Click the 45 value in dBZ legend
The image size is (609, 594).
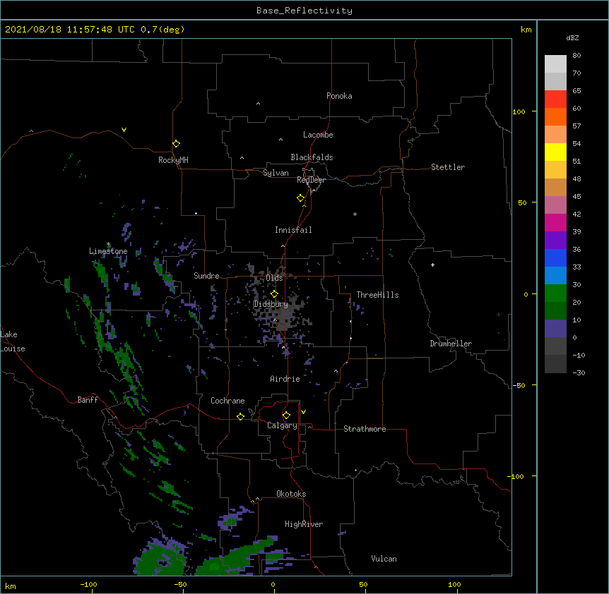(x=577, y=197)
